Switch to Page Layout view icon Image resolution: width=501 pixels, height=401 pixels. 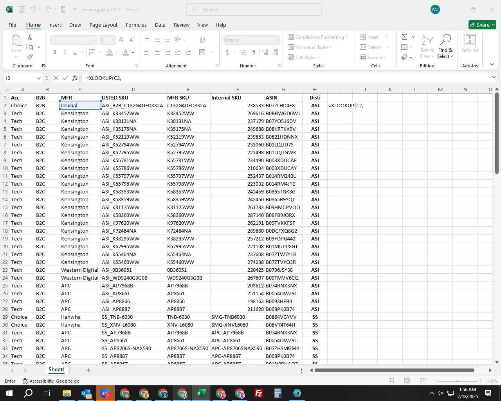coord(407,381)
